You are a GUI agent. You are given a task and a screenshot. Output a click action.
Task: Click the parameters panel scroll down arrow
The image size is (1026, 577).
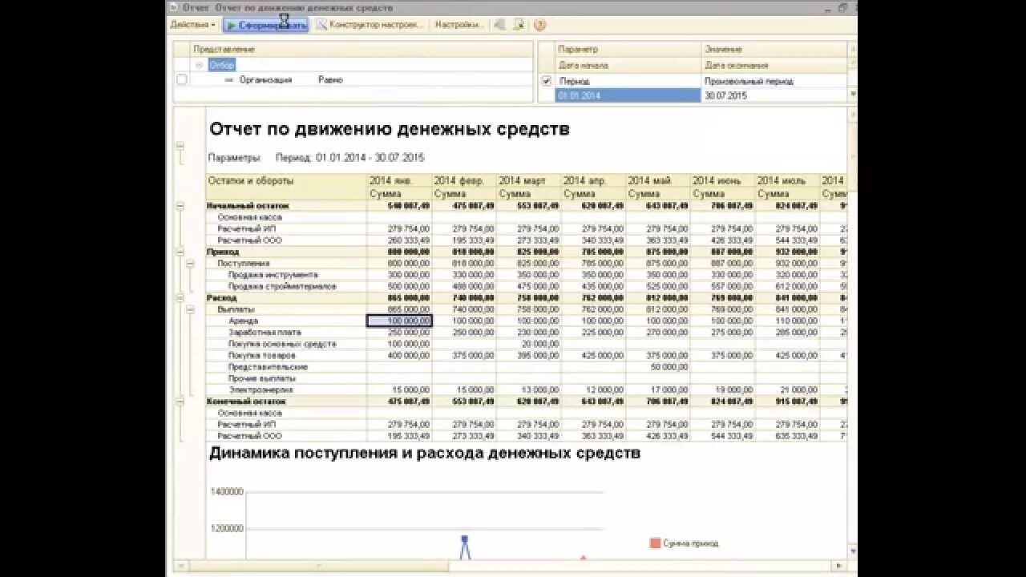point(852,94)
